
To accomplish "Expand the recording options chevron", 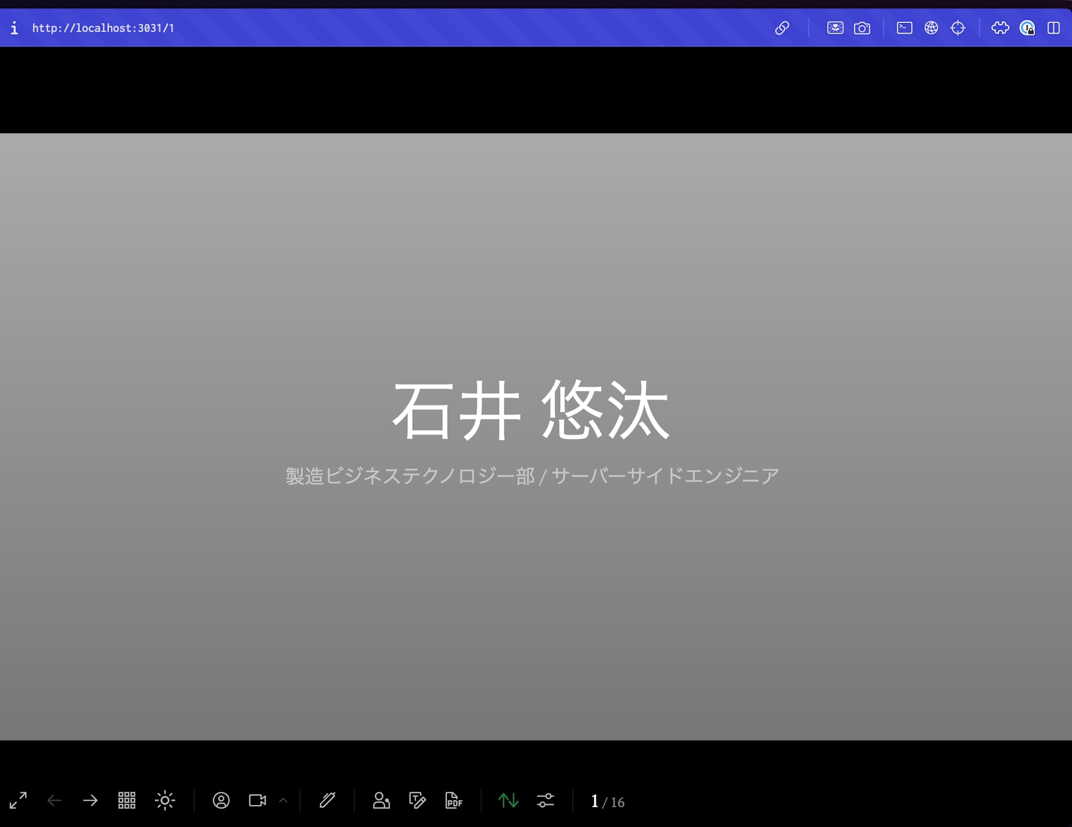I will pyautogui.click(x=284, y=801).
